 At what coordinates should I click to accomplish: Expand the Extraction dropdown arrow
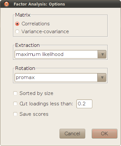point(102,54)
